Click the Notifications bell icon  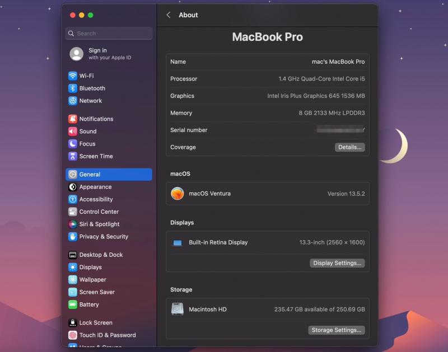73,119
